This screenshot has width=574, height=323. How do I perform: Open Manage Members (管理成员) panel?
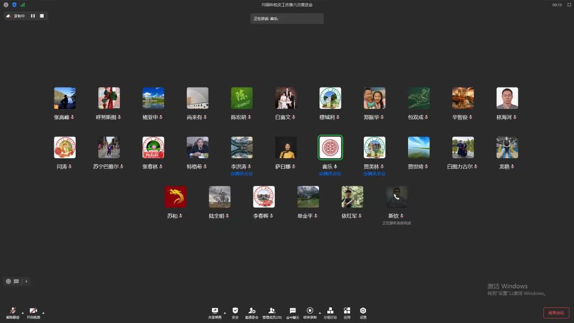[x=271, y=311]
